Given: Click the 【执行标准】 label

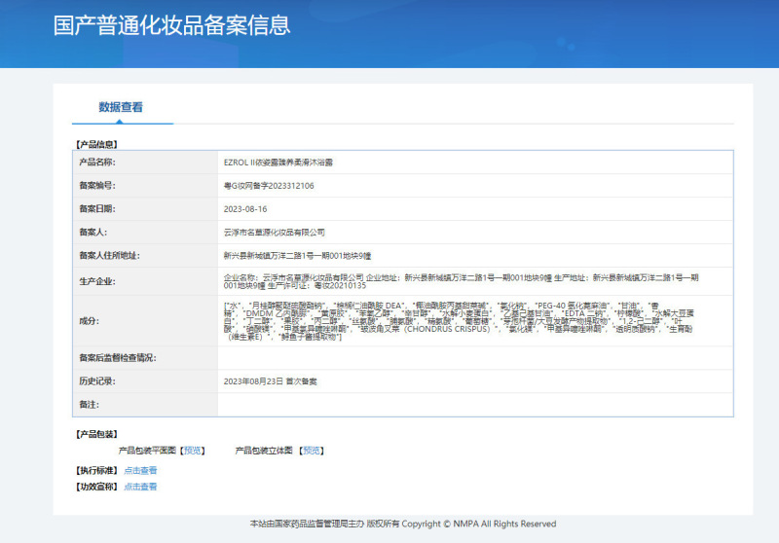Looking at the screenshot, I should tap(96, 471).
